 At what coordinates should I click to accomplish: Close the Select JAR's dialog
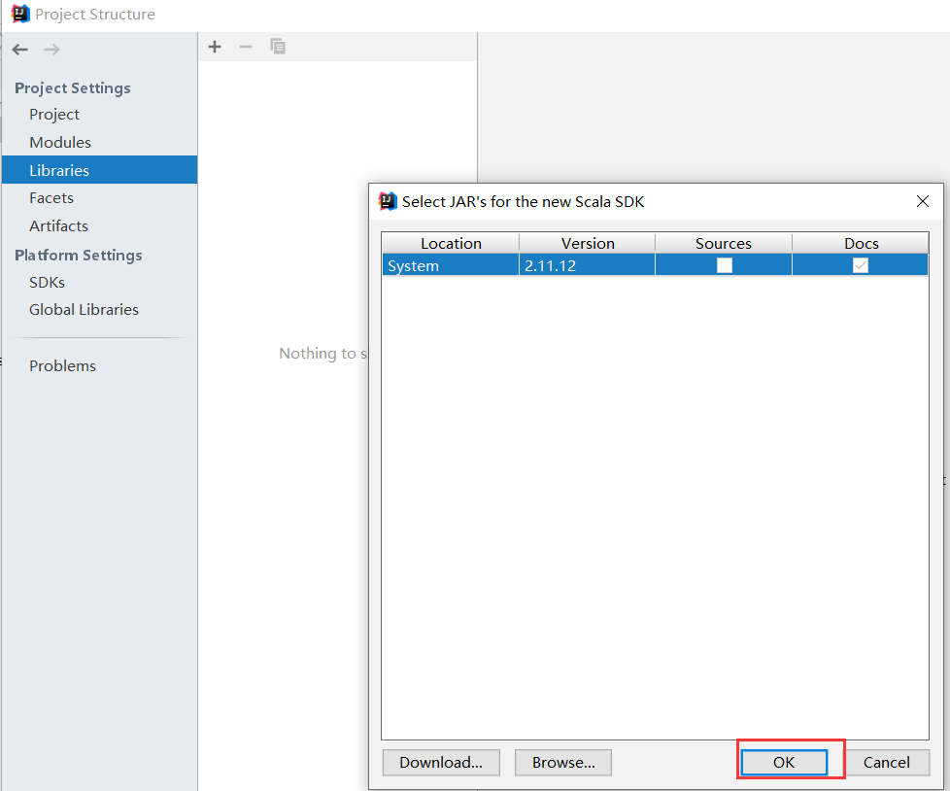click(x=923, y=201)
